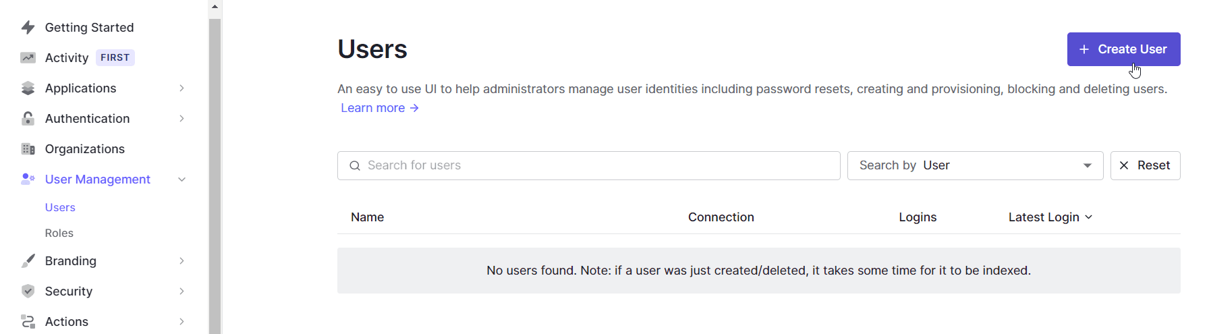The image size is (1209, 334).
Task: Expand the Branding submenu chevron
Action: pyautogui.click(x=181, y=261)
